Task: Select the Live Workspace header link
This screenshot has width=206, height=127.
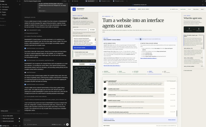Action: pyautogui.click(x=132, y=9)
